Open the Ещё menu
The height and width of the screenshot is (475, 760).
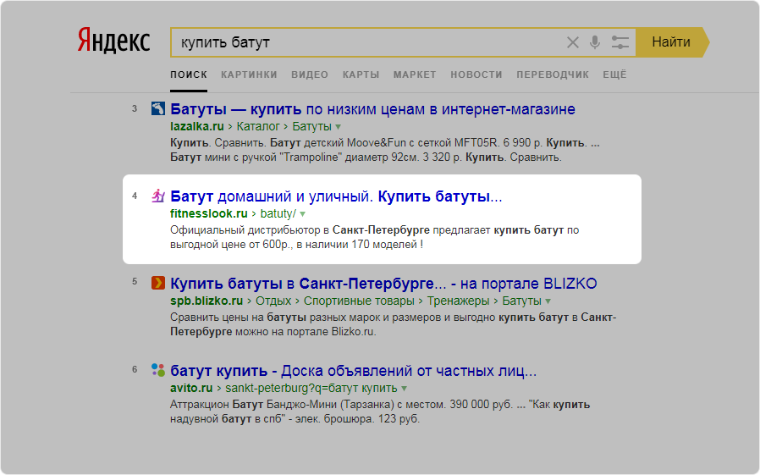614,75
